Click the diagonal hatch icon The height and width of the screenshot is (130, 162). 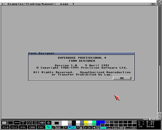[x=54, y=127]
